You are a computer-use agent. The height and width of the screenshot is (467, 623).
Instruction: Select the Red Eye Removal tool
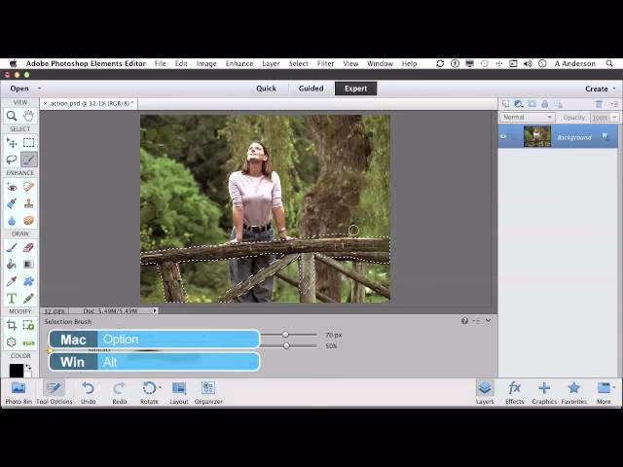click(x=12, y=187)
